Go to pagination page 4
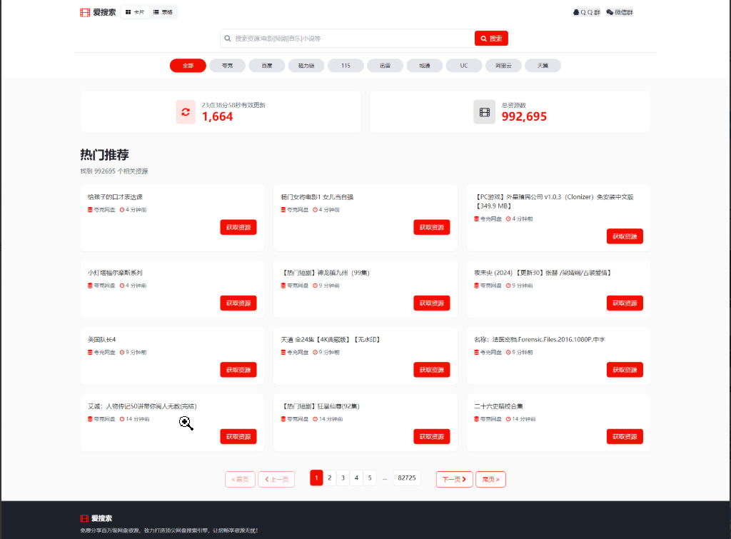 click(x=356, y=478)
